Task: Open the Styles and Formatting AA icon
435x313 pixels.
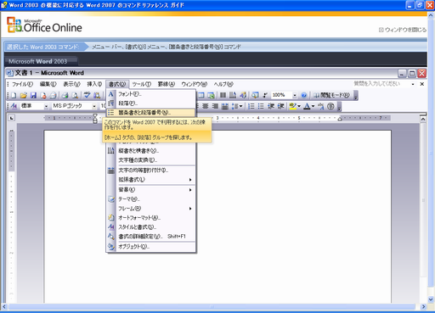Action: [x=14, y=106]
